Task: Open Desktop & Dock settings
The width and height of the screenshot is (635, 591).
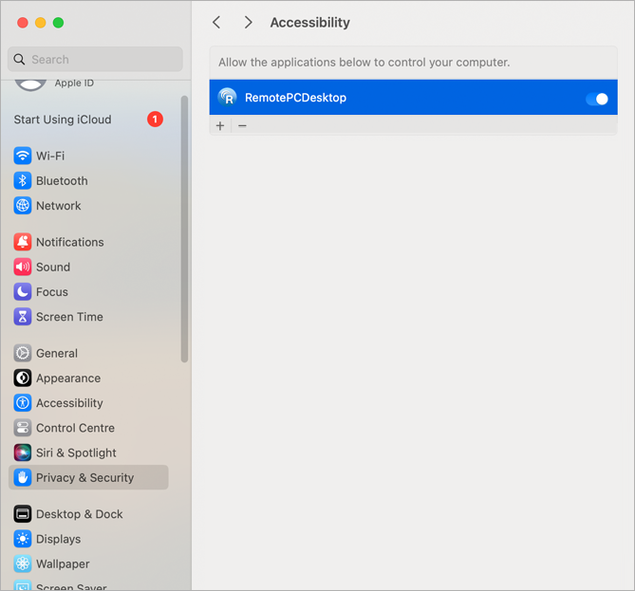Action: coord(79,514)
